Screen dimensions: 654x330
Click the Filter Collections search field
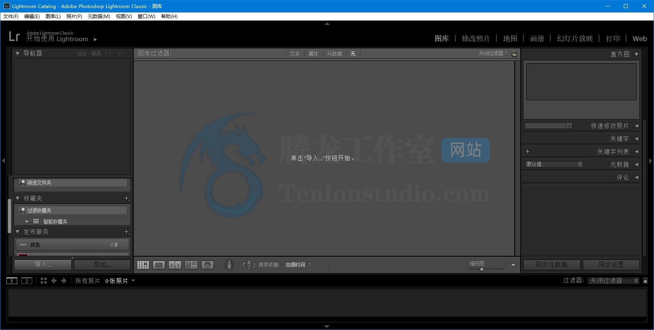point(73,210)
